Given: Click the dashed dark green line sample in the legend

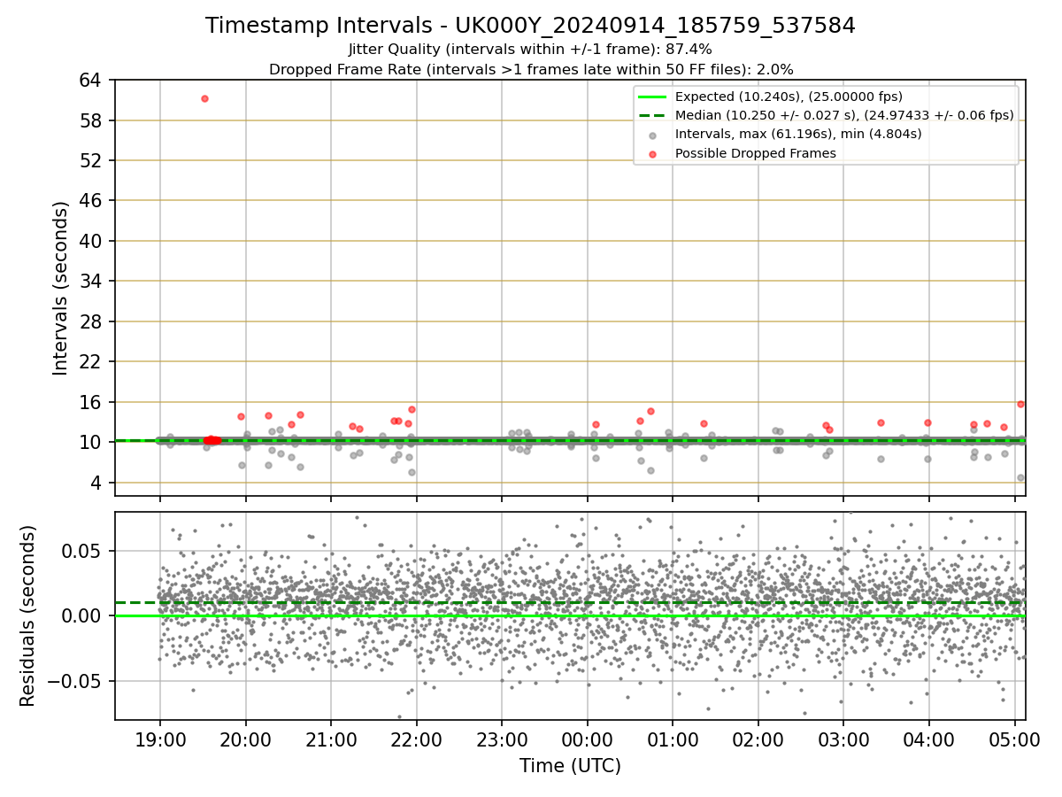Looking at the screenshot, I should [x=652, y=115].
